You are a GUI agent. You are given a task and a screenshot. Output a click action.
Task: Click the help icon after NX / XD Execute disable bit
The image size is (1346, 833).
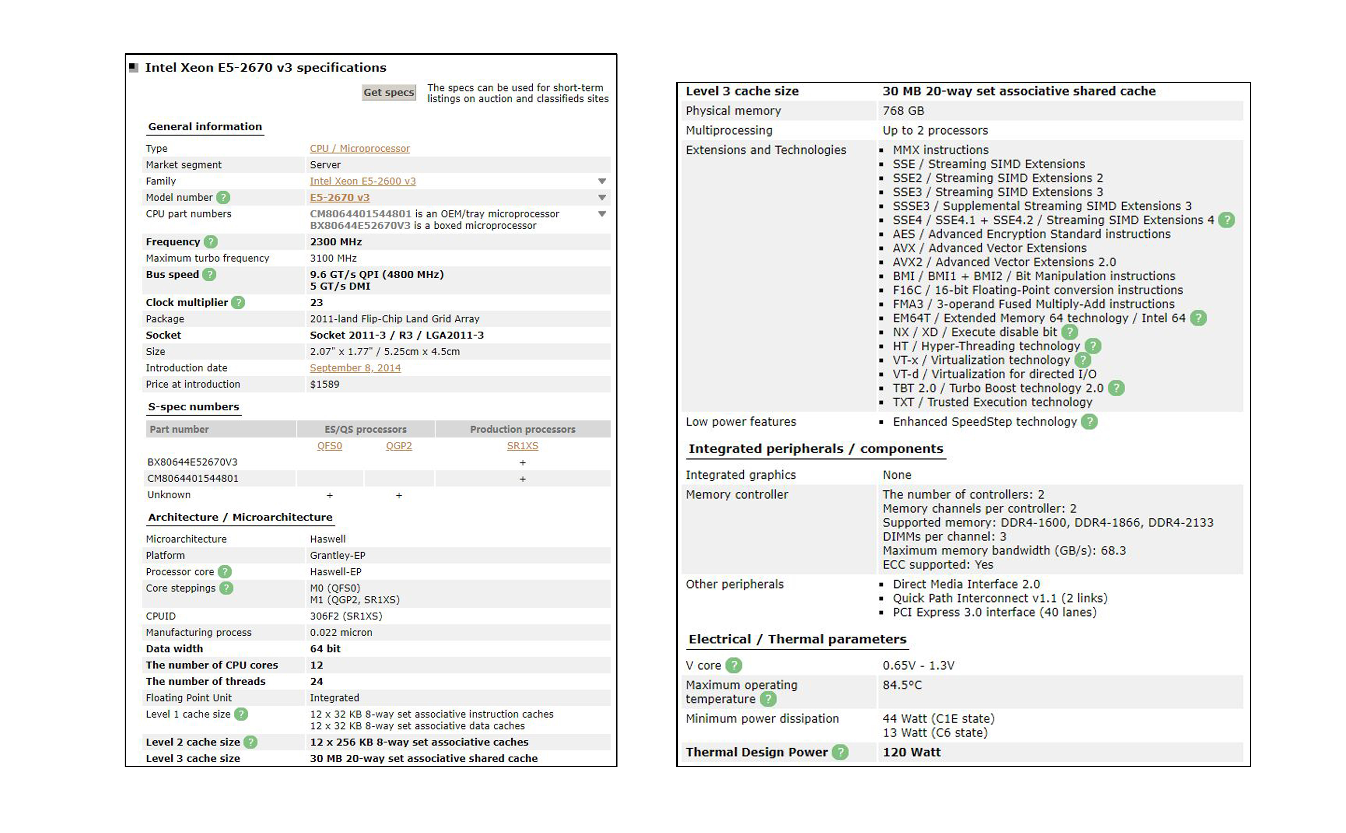click(x=1069, y=332)
